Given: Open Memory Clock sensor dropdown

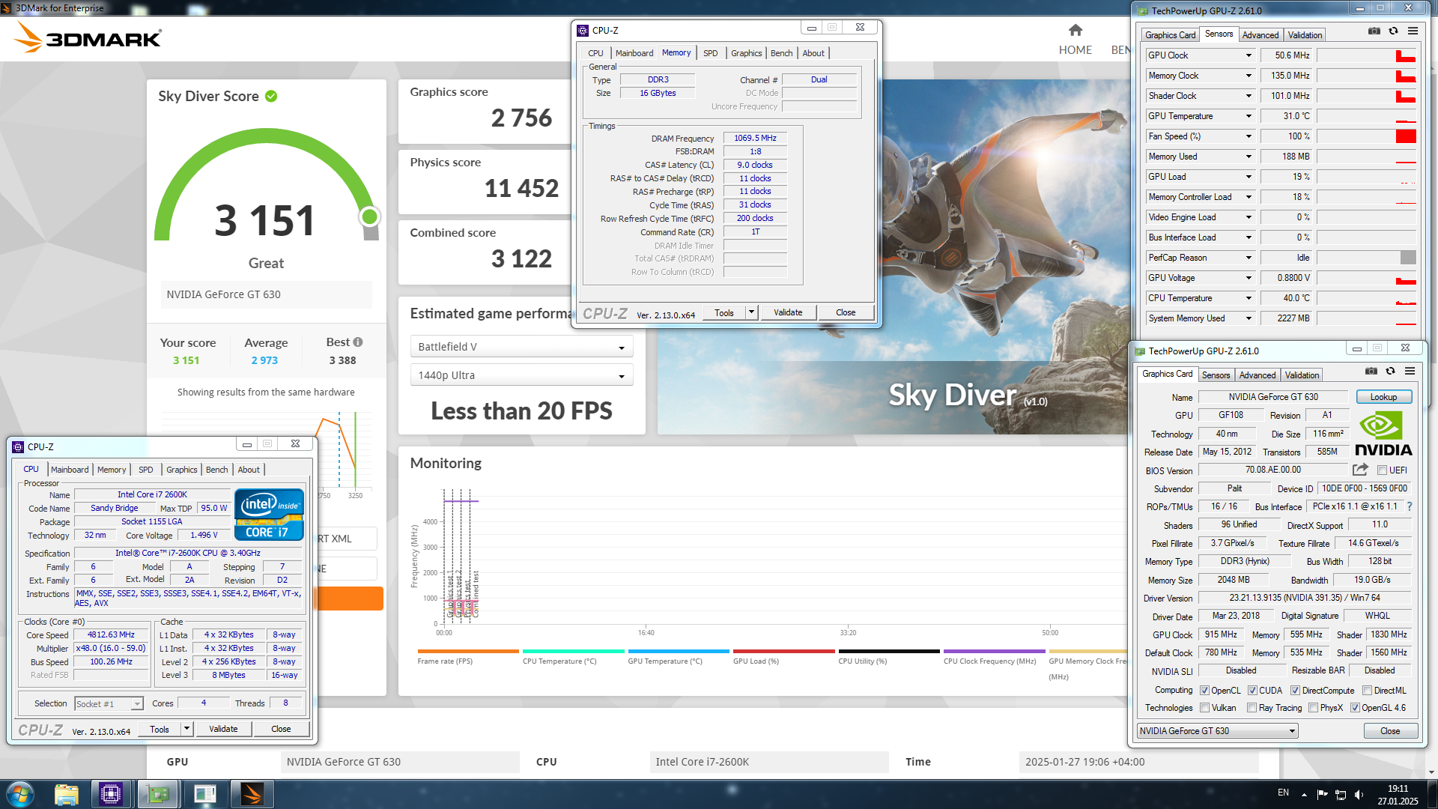Looking at the screenshot, I should (1249, 76).
